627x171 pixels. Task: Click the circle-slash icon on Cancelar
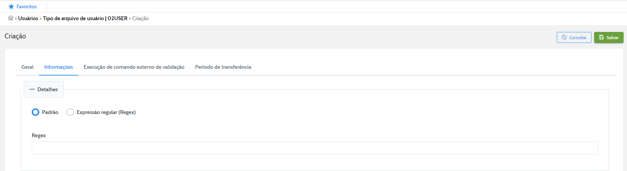[564, 37]
